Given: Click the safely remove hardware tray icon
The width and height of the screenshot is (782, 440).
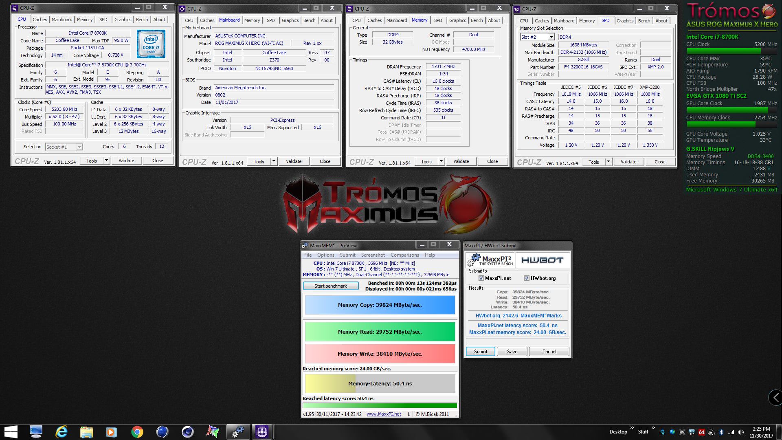Looking at the screenshot, I should point(711,432).
